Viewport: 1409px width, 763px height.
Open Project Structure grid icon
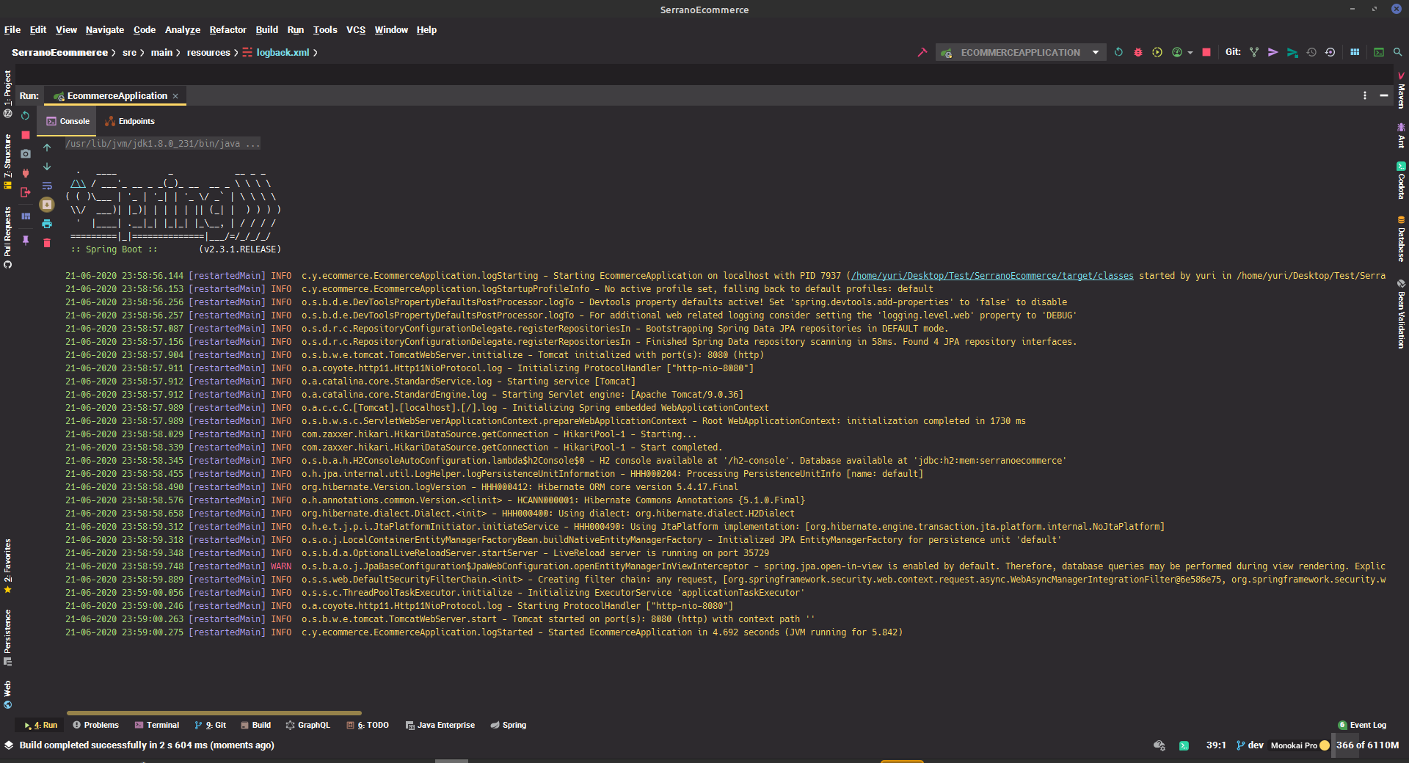click(1355, 52)
